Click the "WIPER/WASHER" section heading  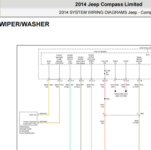(25, 24)
